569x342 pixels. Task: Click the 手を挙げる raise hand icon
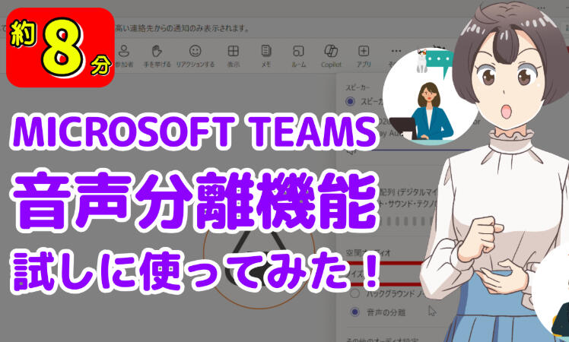(x=158, y=52)
